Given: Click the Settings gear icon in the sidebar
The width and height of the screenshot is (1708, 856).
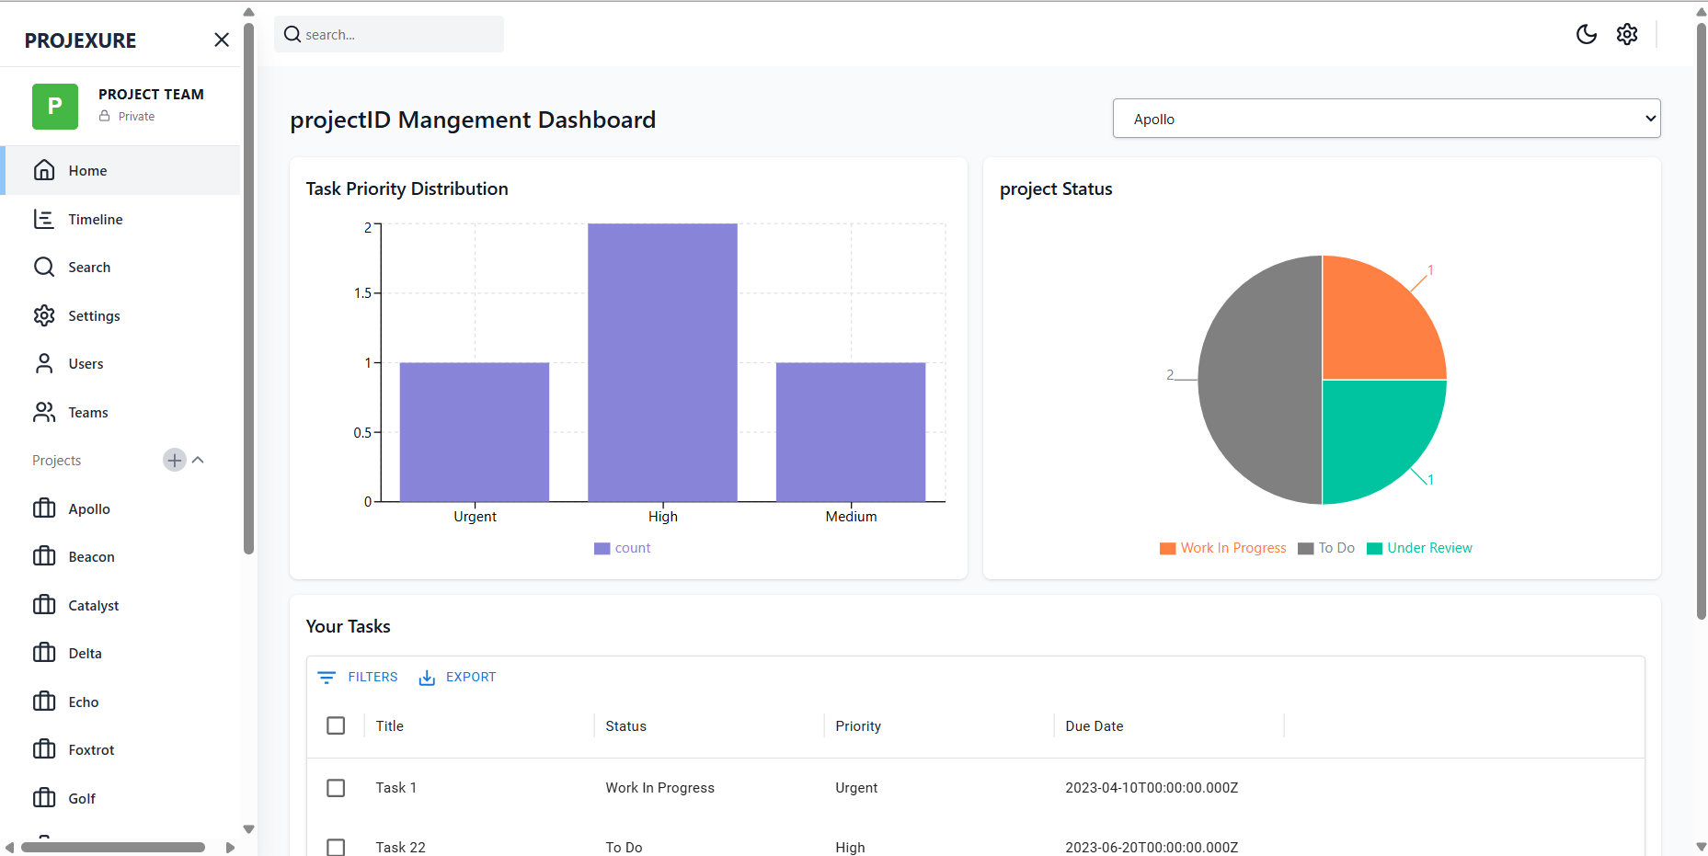Looking at the screenshot, I should point(44,315).
